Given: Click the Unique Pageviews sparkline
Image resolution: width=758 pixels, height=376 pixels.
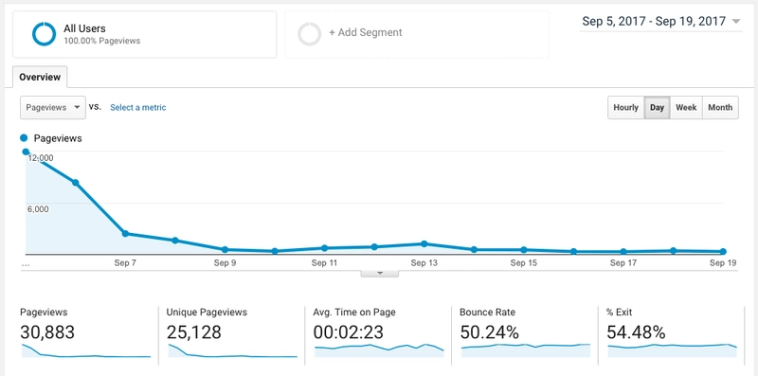Looking at the screenshot, I should coord(232,350).
